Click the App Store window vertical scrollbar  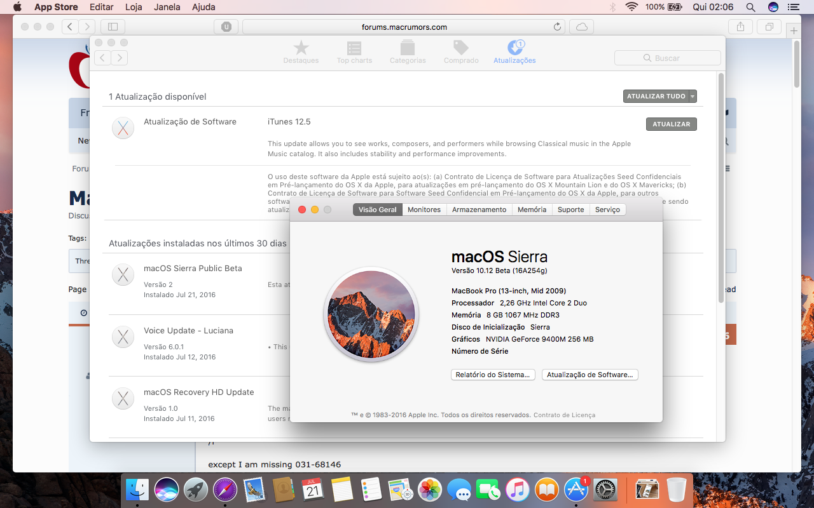pos(721,187)
